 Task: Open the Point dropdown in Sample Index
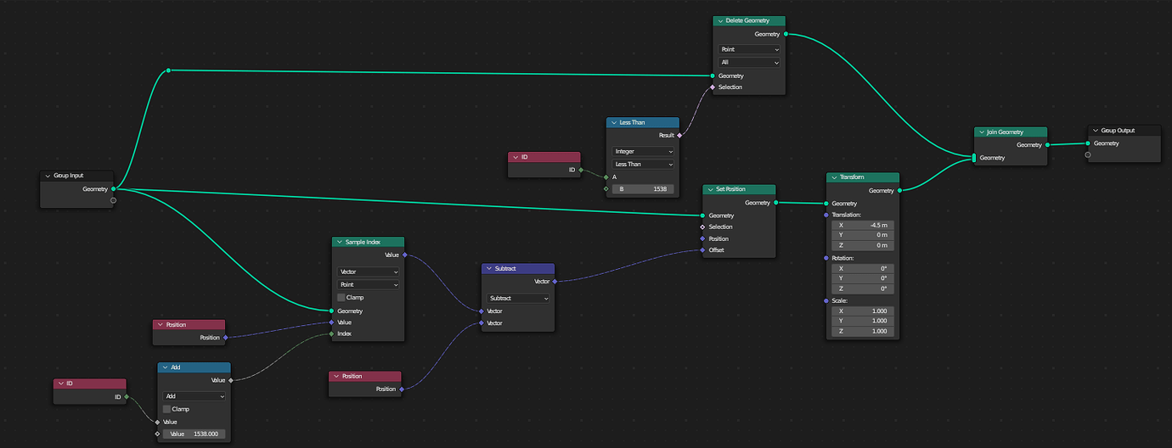pos(369,284)
